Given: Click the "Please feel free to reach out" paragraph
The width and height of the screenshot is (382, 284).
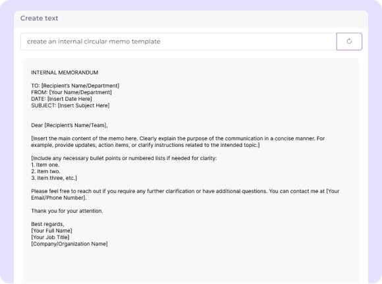Looking at the screenshot, I should click(185, 194).
